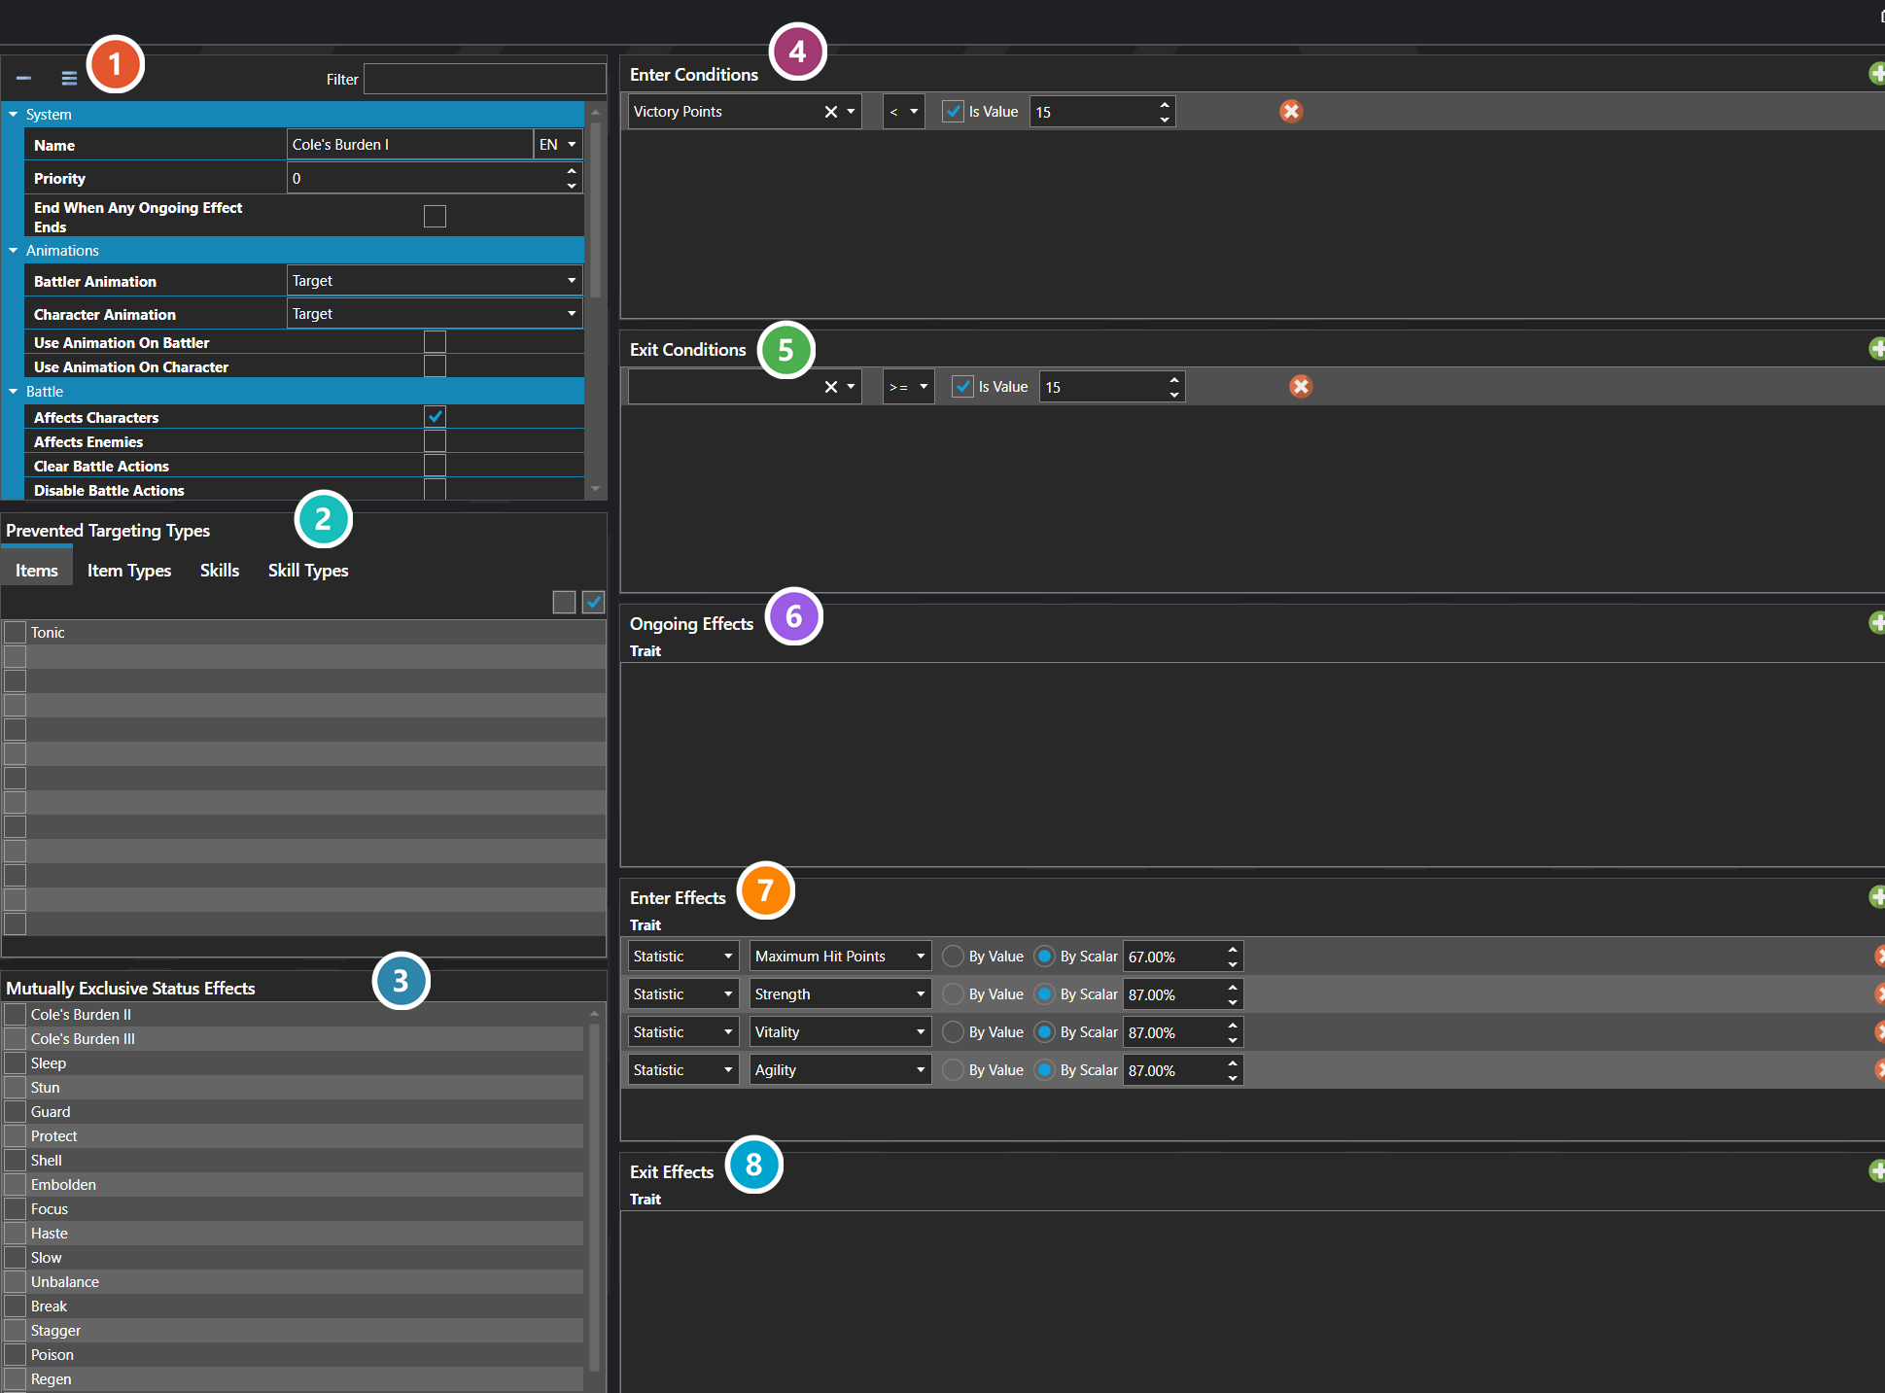1885x1393 pixels.
Task: Check the Haste status checkbox
Action: (x=15, y=1233)
